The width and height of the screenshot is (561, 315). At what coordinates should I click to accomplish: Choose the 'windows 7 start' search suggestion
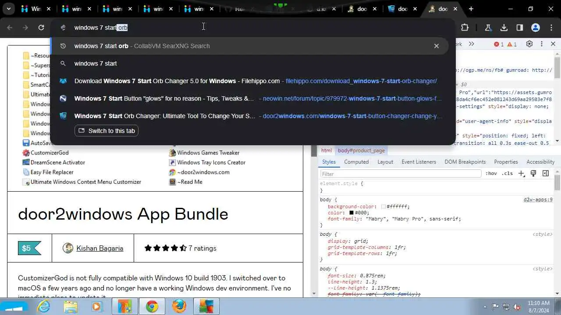click(250, 63)
